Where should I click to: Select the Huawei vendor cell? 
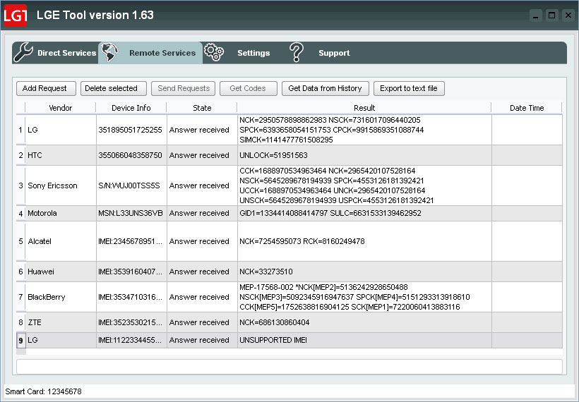click(61, 272)
